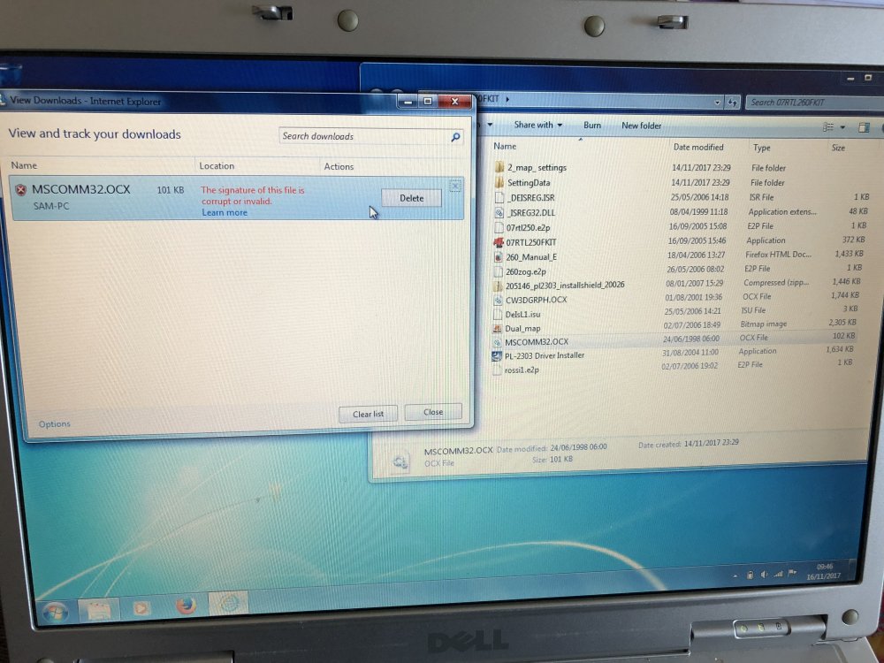Open the Options link in downloads window
The height and width of the screenshot is (663, 884).
tap(55, 424)
